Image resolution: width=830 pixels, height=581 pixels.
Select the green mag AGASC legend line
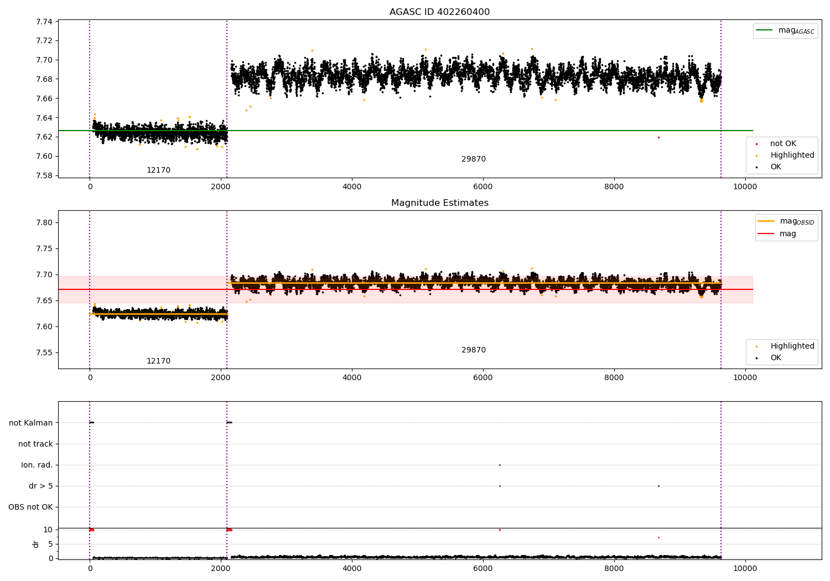point(764,30)
